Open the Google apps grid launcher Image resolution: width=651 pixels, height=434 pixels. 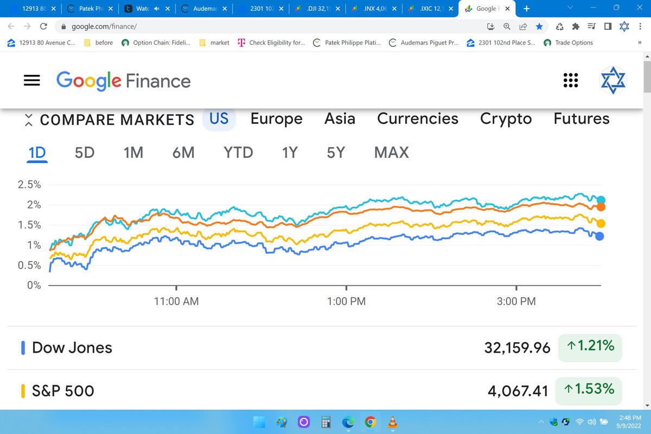pyautogui.click(x=570, y=81)
